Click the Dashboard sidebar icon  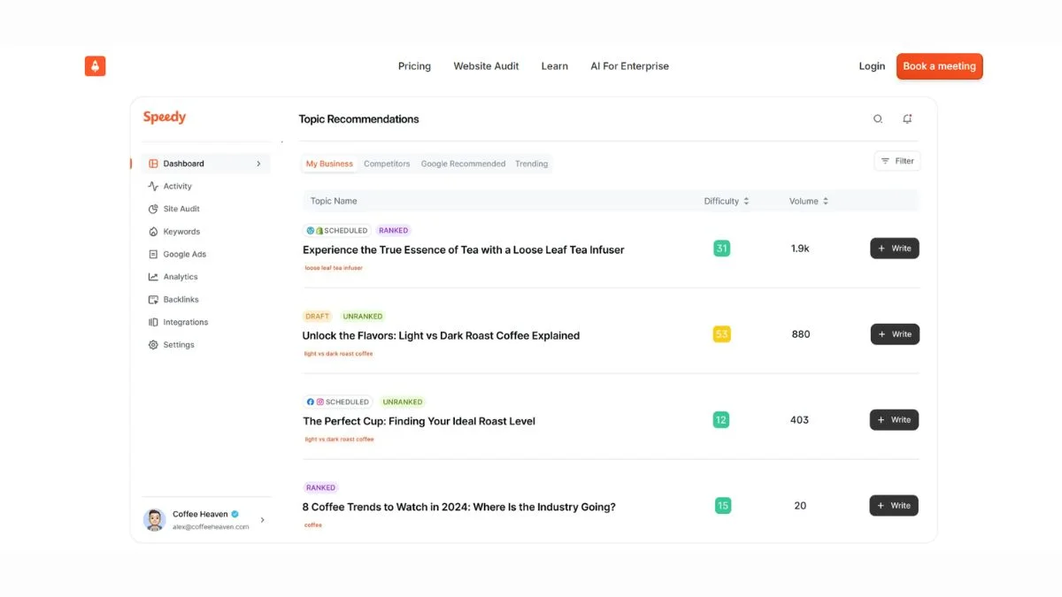(x=153, y=164)
